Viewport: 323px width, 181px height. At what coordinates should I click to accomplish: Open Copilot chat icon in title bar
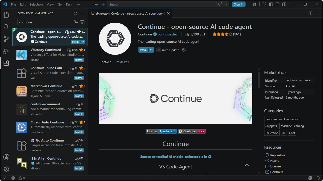(x=221, y=4)
